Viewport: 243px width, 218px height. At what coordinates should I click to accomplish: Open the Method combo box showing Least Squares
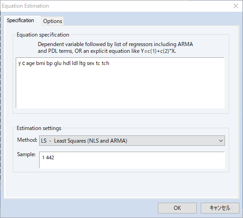pos(132,140)
